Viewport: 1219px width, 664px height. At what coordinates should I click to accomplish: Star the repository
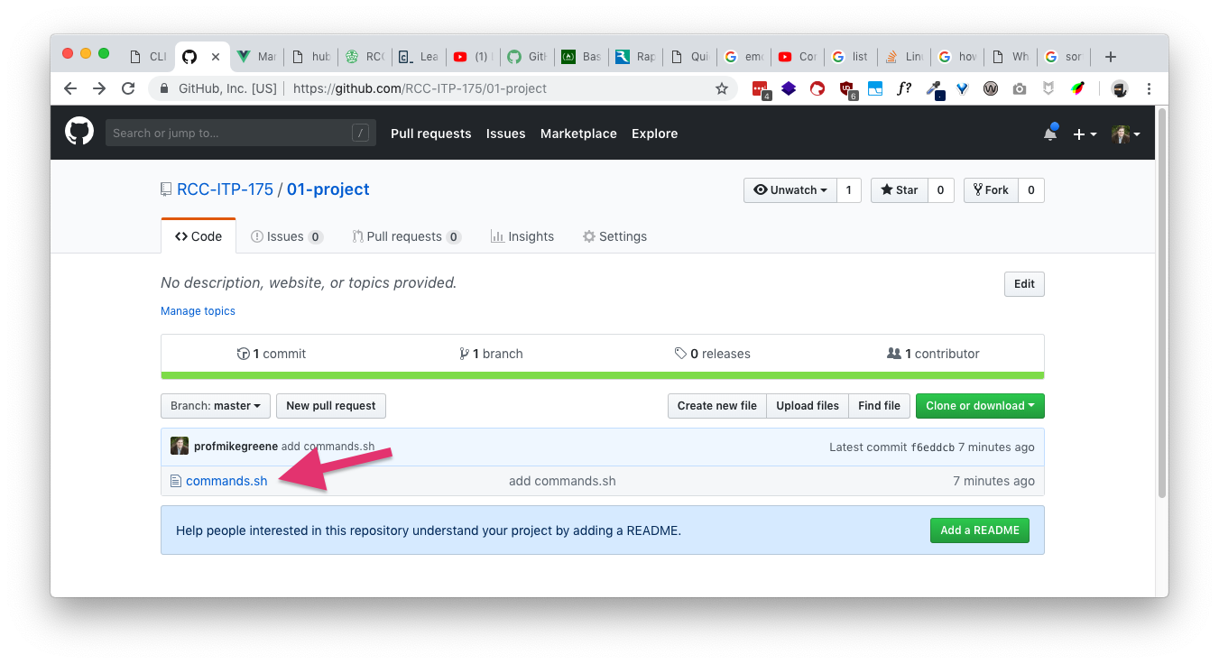[x=900, y=189]
